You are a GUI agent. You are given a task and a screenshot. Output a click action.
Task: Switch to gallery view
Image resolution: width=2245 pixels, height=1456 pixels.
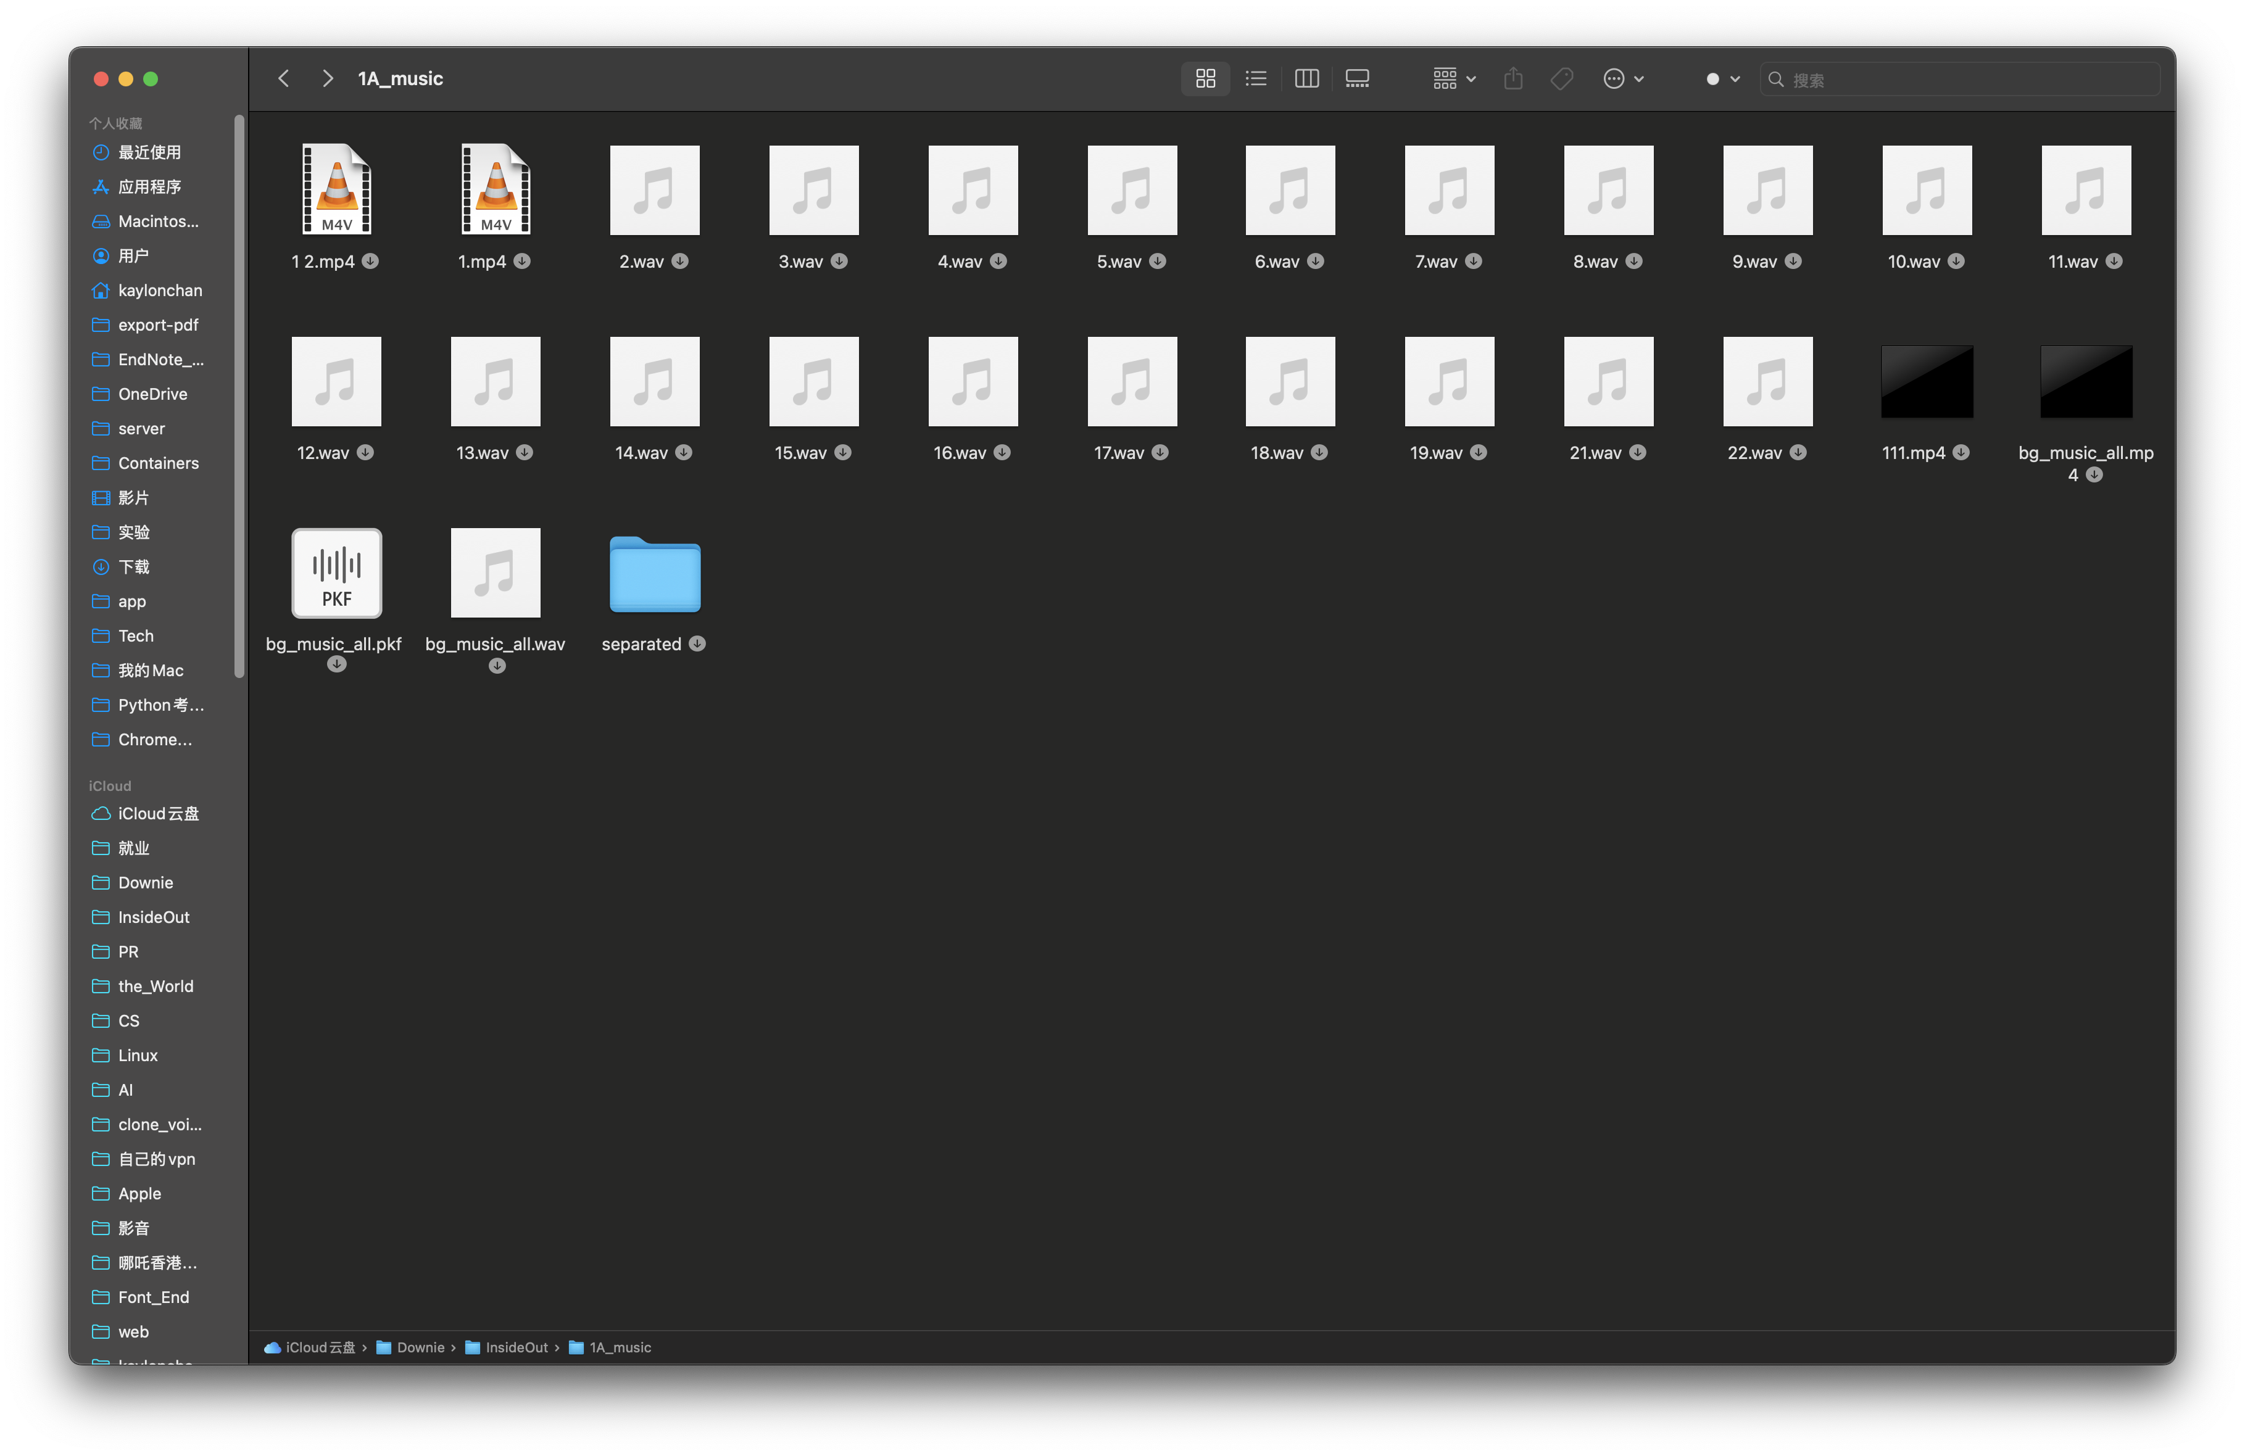(1358, 78)
